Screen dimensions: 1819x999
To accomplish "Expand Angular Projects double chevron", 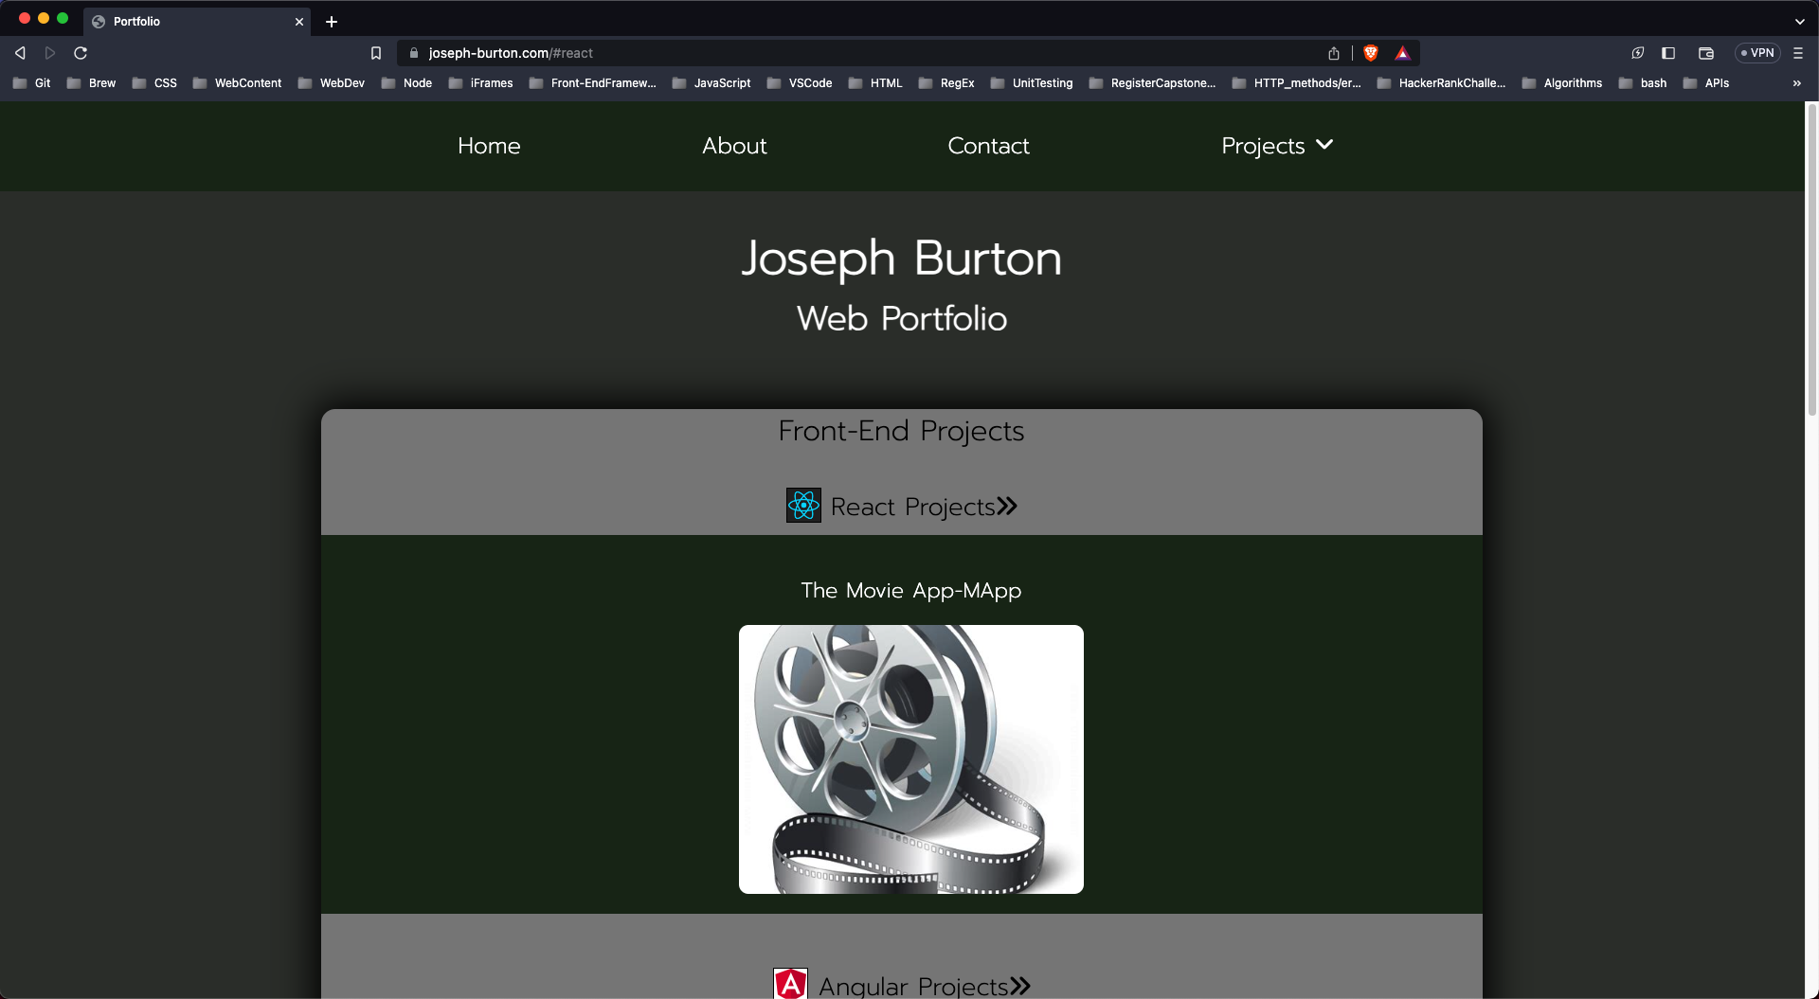I will pos(1020,986).
